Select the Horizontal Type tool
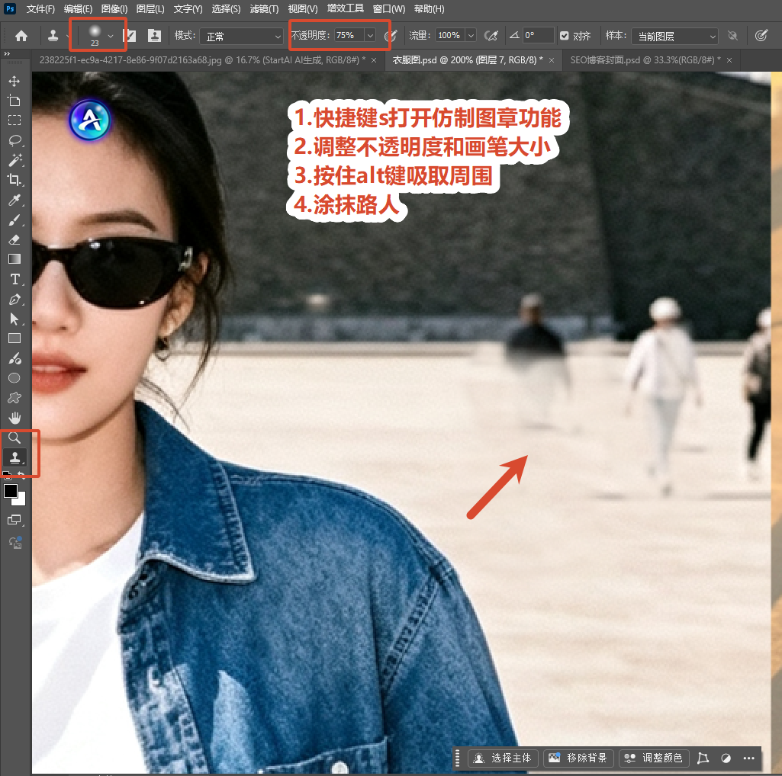782x776 pixels. coord(15,279)
